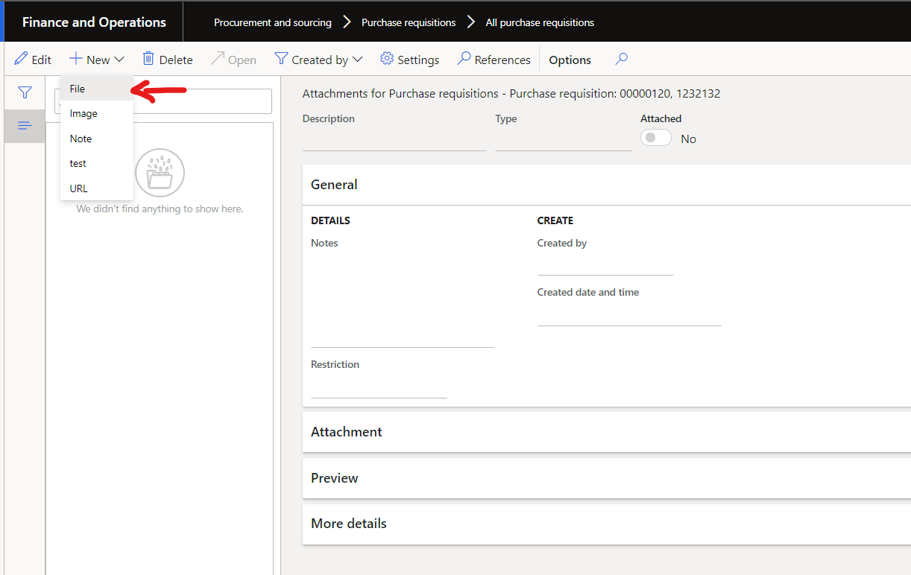Select URL from the New menu

click(97, 188)
